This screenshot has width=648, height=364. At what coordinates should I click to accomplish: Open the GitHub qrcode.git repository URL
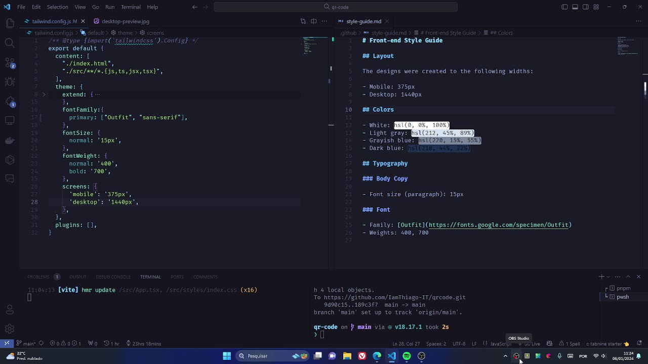(395, 297)
